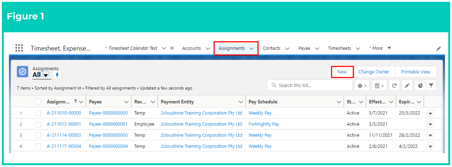The image size is (452, 167).
Task: Open row actions for A-211117-00004
Action: tap(430, 146)
